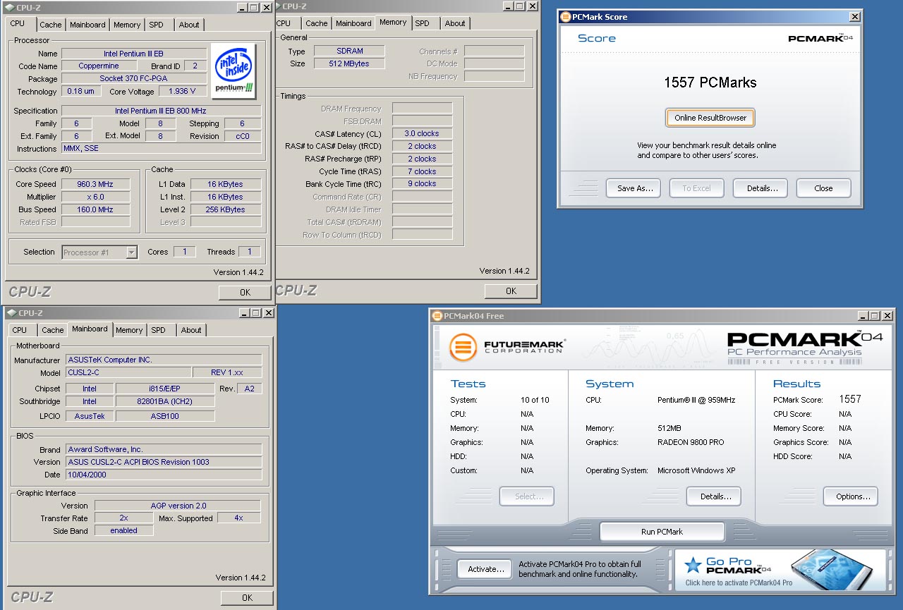Click the Pentium III @ 959MHz text
The image size is (903, 610).
pyautogui.click(x=696, y=401)
